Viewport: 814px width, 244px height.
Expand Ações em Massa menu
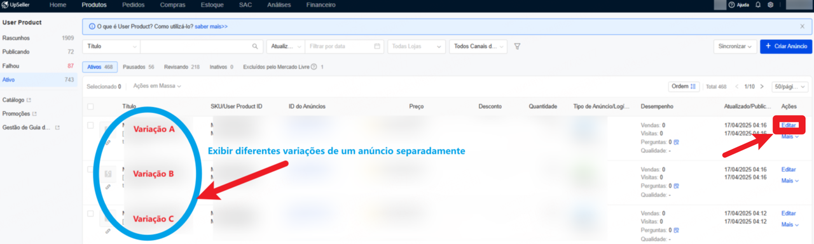[157, 86]
